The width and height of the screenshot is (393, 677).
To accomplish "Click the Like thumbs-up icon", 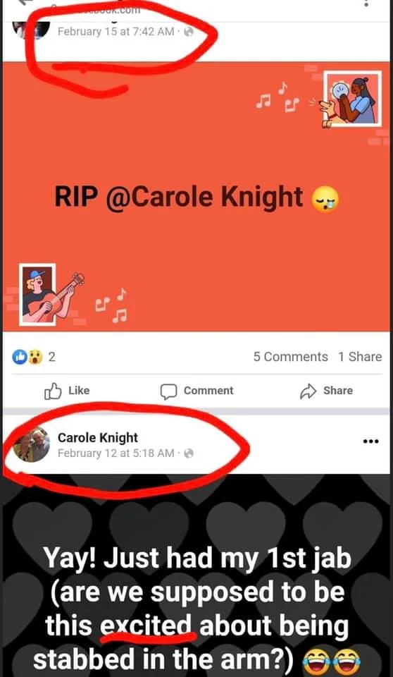I will [53, 391].
